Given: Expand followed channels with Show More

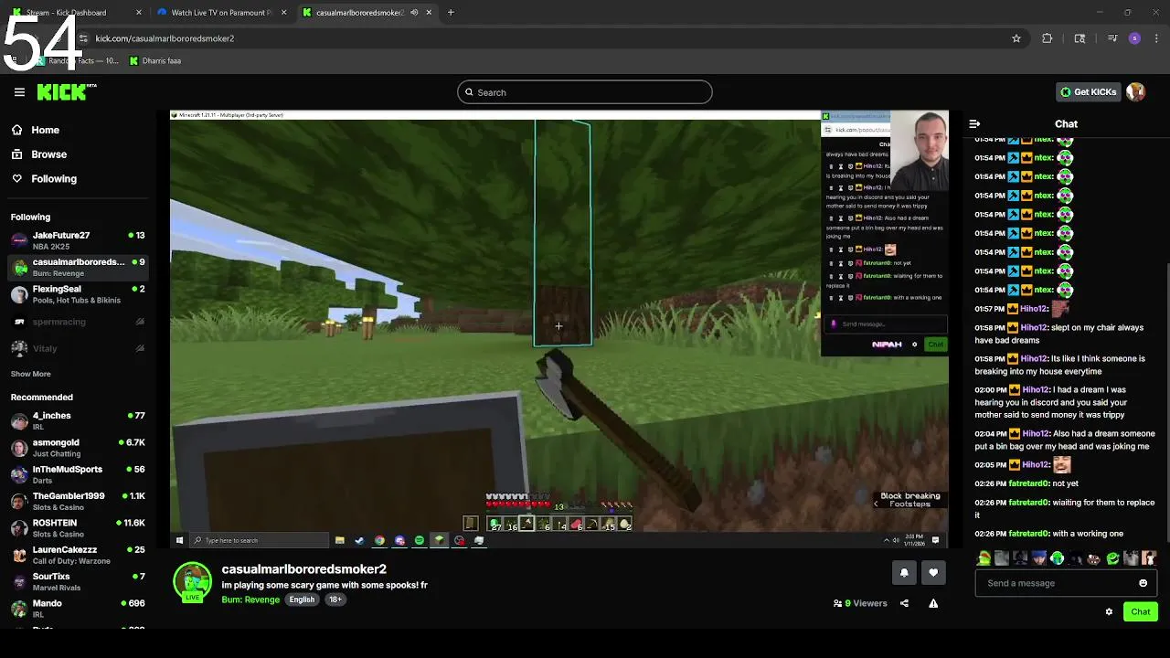Looking at the screenshot, I should click(x=31, y=374).
